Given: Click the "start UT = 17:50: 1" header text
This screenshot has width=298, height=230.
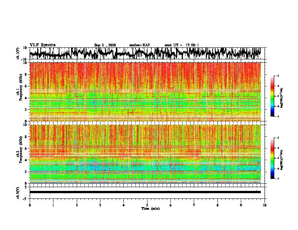Looking at the screenshot, I should tap(182, 45).
